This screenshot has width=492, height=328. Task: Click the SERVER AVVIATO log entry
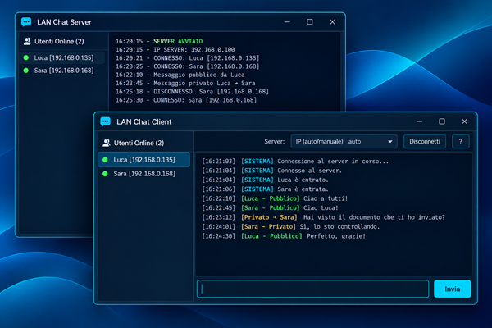click(159, 41)
